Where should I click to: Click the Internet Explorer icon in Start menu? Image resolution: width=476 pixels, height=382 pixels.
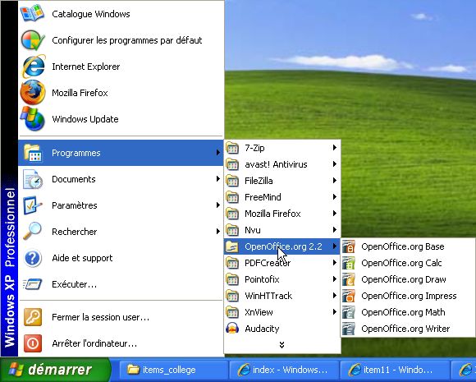coord(33,67)
